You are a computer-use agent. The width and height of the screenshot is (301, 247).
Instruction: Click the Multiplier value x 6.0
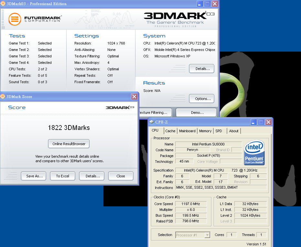point(191,210)
